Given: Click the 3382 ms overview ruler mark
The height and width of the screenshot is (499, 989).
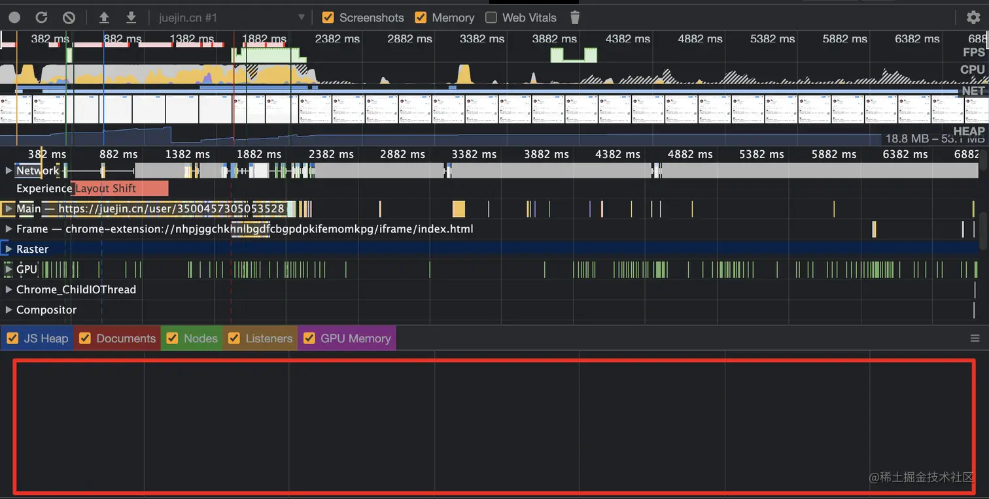Looking at the screenshot, I should coord(482,39).
